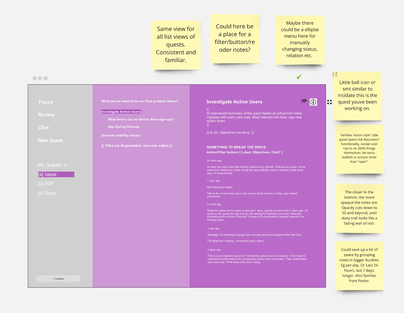Select the '[c] Done' quest list
The width and height of the screenshot is (404, 313).
click(x=47, y=193)
